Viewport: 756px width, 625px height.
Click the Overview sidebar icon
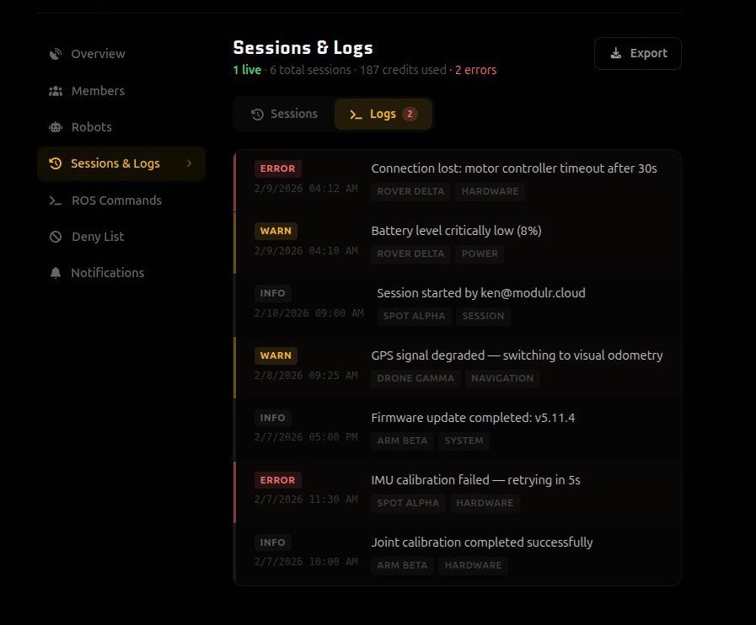[56, 54]
